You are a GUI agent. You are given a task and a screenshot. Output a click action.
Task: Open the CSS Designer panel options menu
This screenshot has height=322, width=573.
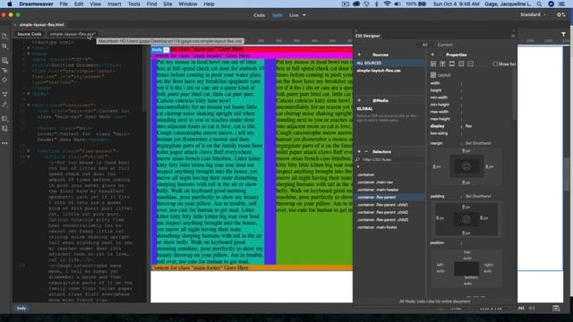[513, 36]
